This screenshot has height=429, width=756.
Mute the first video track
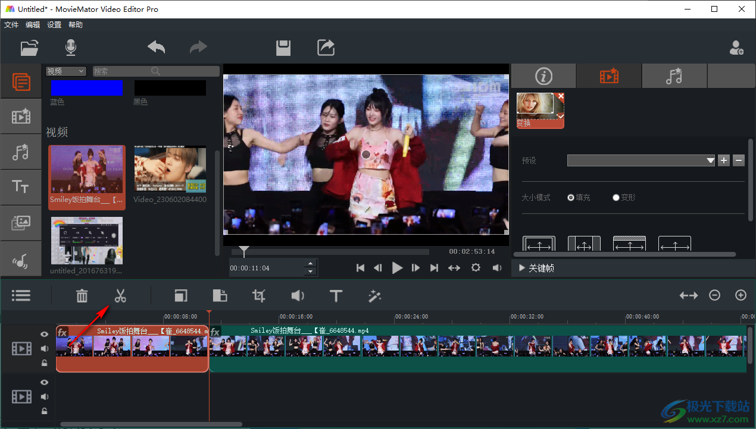click(45, 349)
